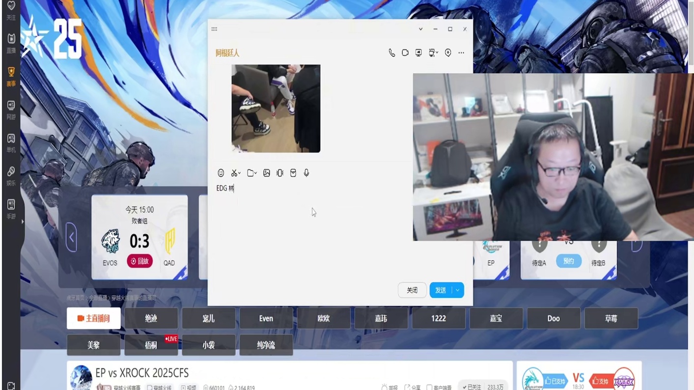Enable 预约 reservation for the 待定A match

568,261
